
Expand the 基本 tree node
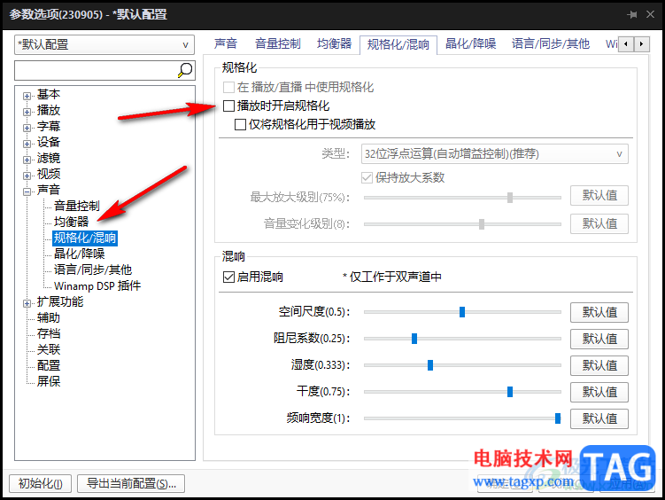tap(27, 96)
